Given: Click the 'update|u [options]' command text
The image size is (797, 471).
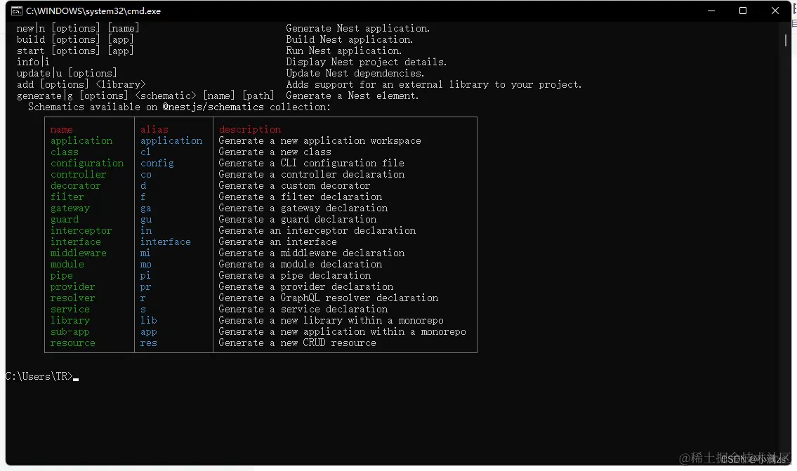Looking at the screenshot, I should (x=67, y=73).
